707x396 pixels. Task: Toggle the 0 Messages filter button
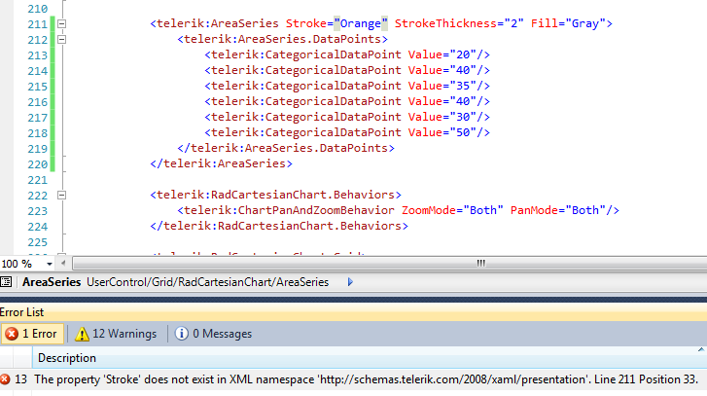[x=213, y=334]
